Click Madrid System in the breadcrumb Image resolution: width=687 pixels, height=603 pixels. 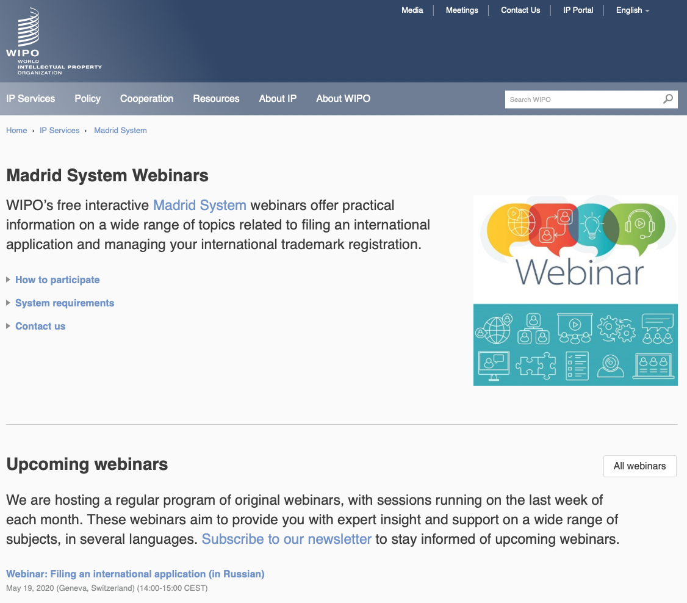click(120, 130)
